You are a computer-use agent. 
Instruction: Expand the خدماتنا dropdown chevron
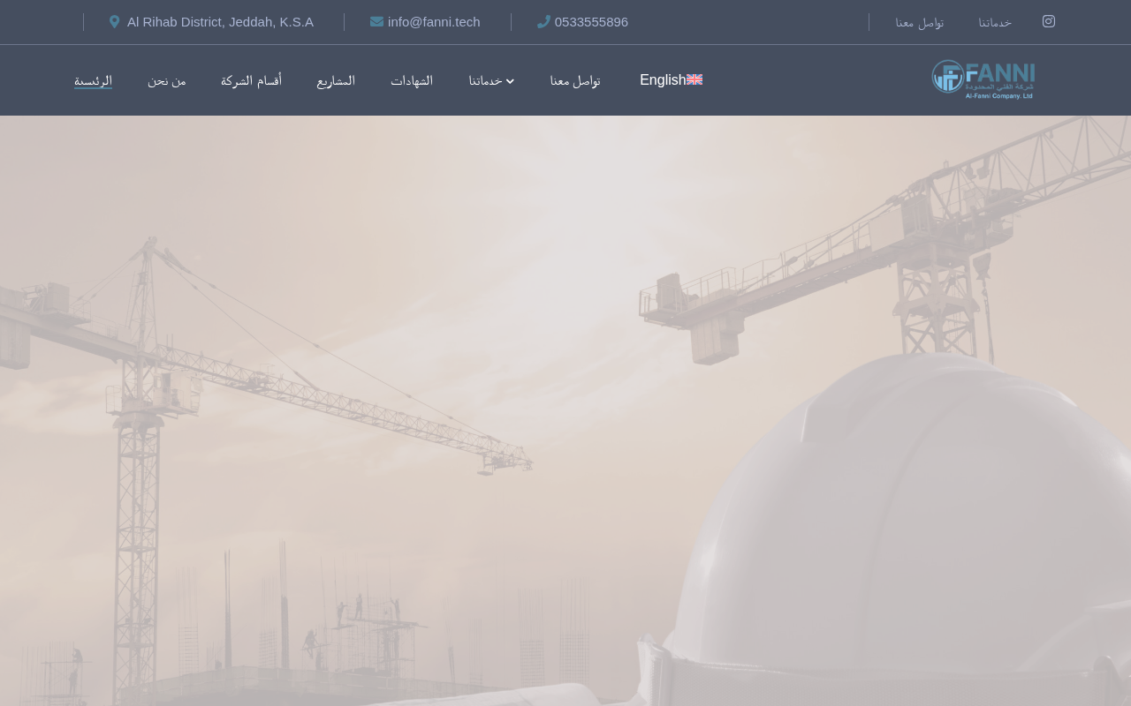(x=510, y=81)
